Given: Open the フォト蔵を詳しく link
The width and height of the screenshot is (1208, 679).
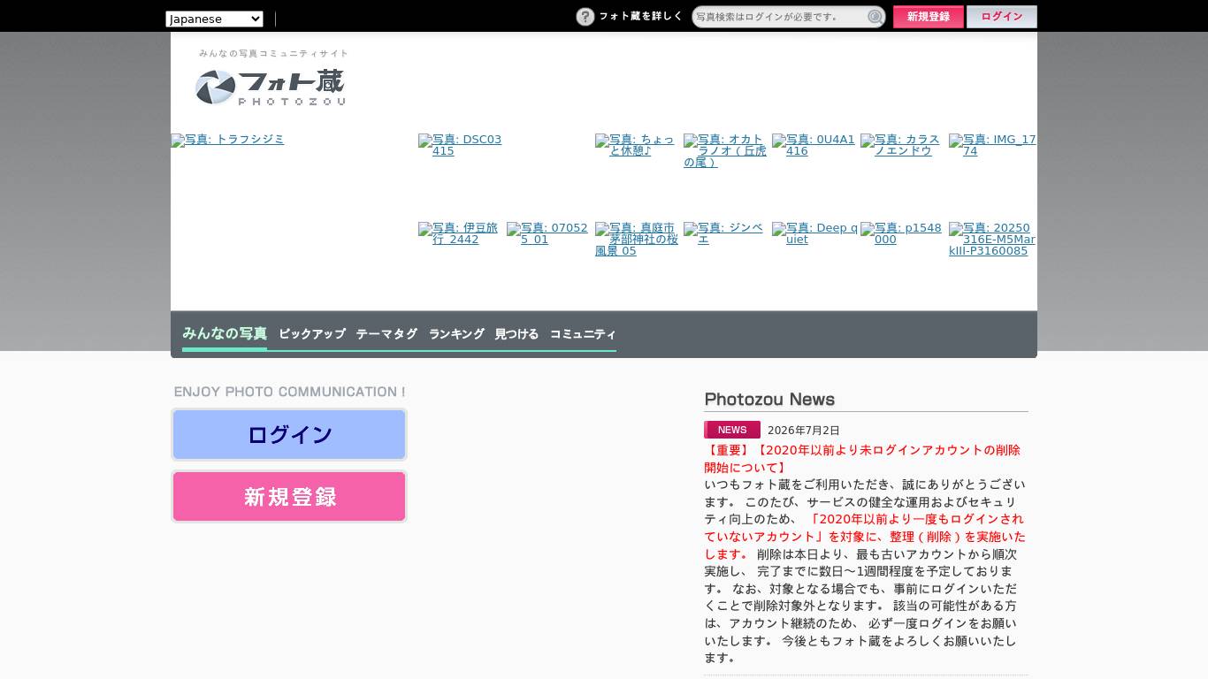Looking at the screenshot, I should coord(641,16).
